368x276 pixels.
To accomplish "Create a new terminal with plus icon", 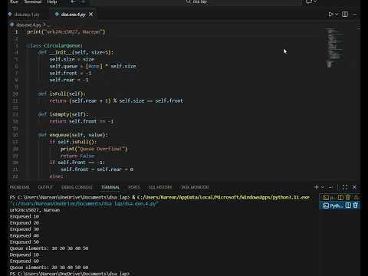I will 317,187.
